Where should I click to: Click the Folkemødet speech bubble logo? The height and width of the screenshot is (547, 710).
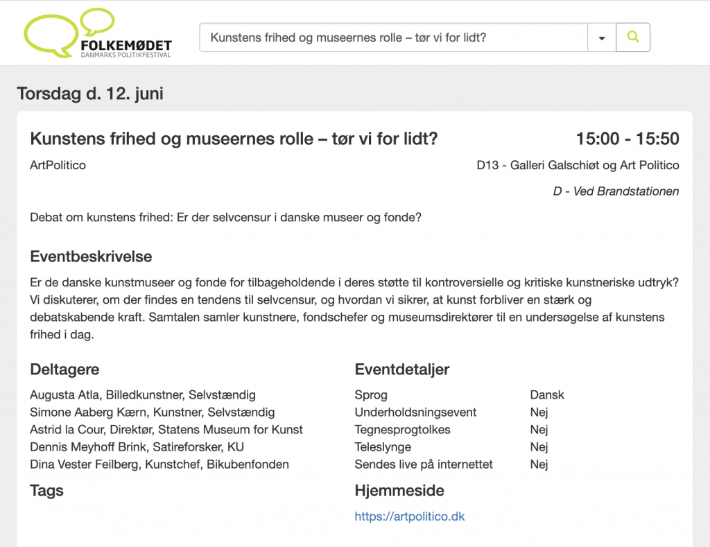tap(97, 34)
